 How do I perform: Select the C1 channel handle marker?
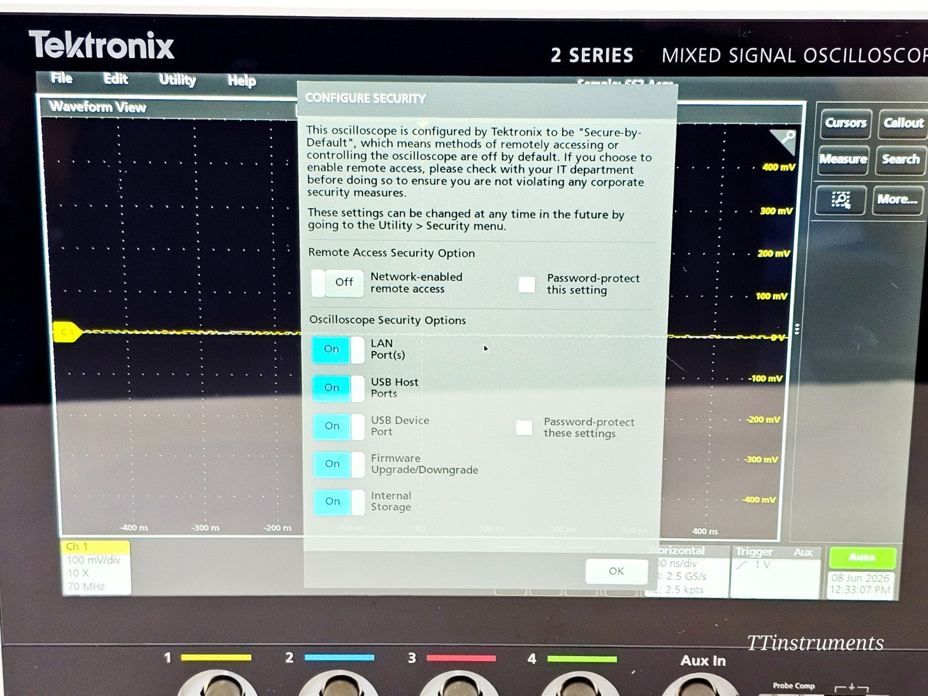67,332
